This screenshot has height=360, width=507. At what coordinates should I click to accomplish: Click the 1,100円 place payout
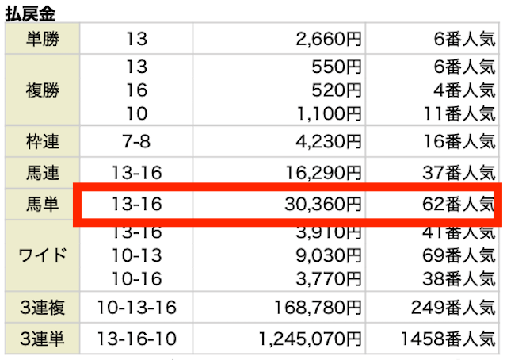pyautogui.click(x=329, y=113)
